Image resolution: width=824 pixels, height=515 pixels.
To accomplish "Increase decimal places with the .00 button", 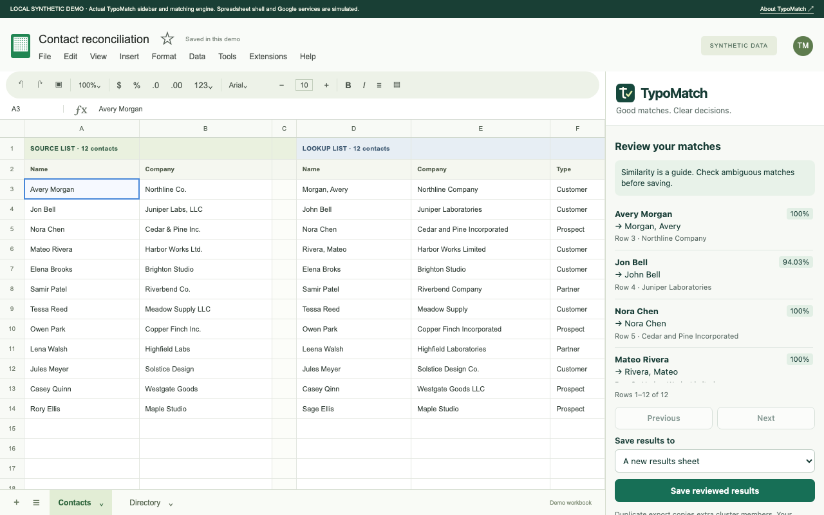I will click(x=176, y=85).
